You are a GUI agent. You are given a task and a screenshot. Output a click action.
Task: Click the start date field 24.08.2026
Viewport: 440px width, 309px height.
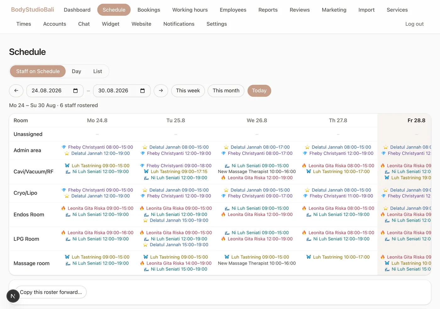click(55, 91)
